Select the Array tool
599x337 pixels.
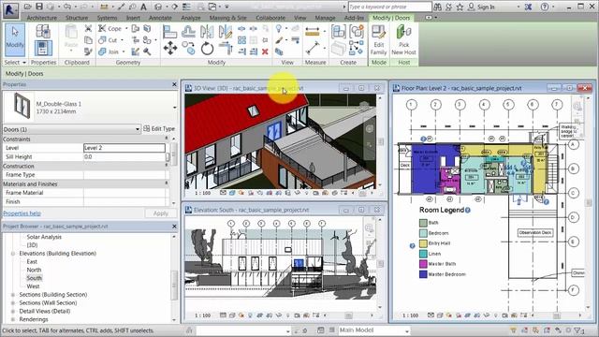tap(241, 40)
